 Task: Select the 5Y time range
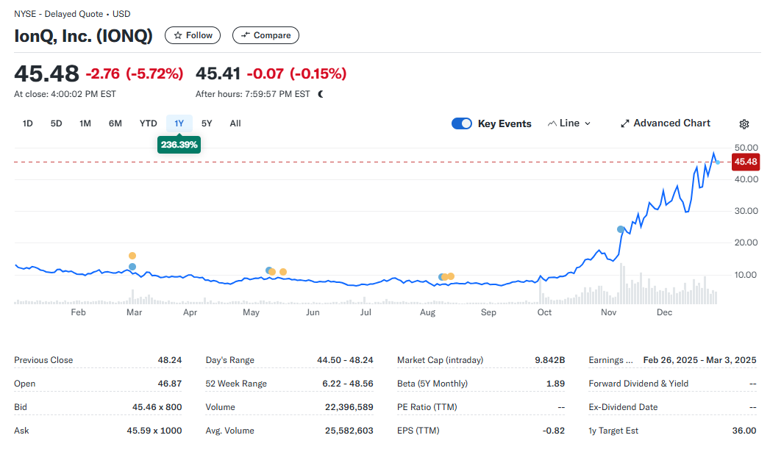point(207,123)
